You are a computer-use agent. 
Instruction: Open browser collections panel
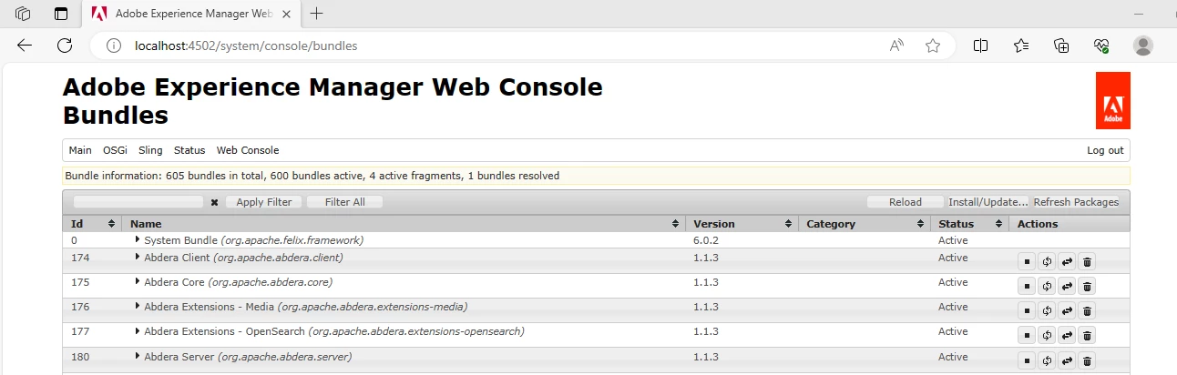click(1061, 46)
